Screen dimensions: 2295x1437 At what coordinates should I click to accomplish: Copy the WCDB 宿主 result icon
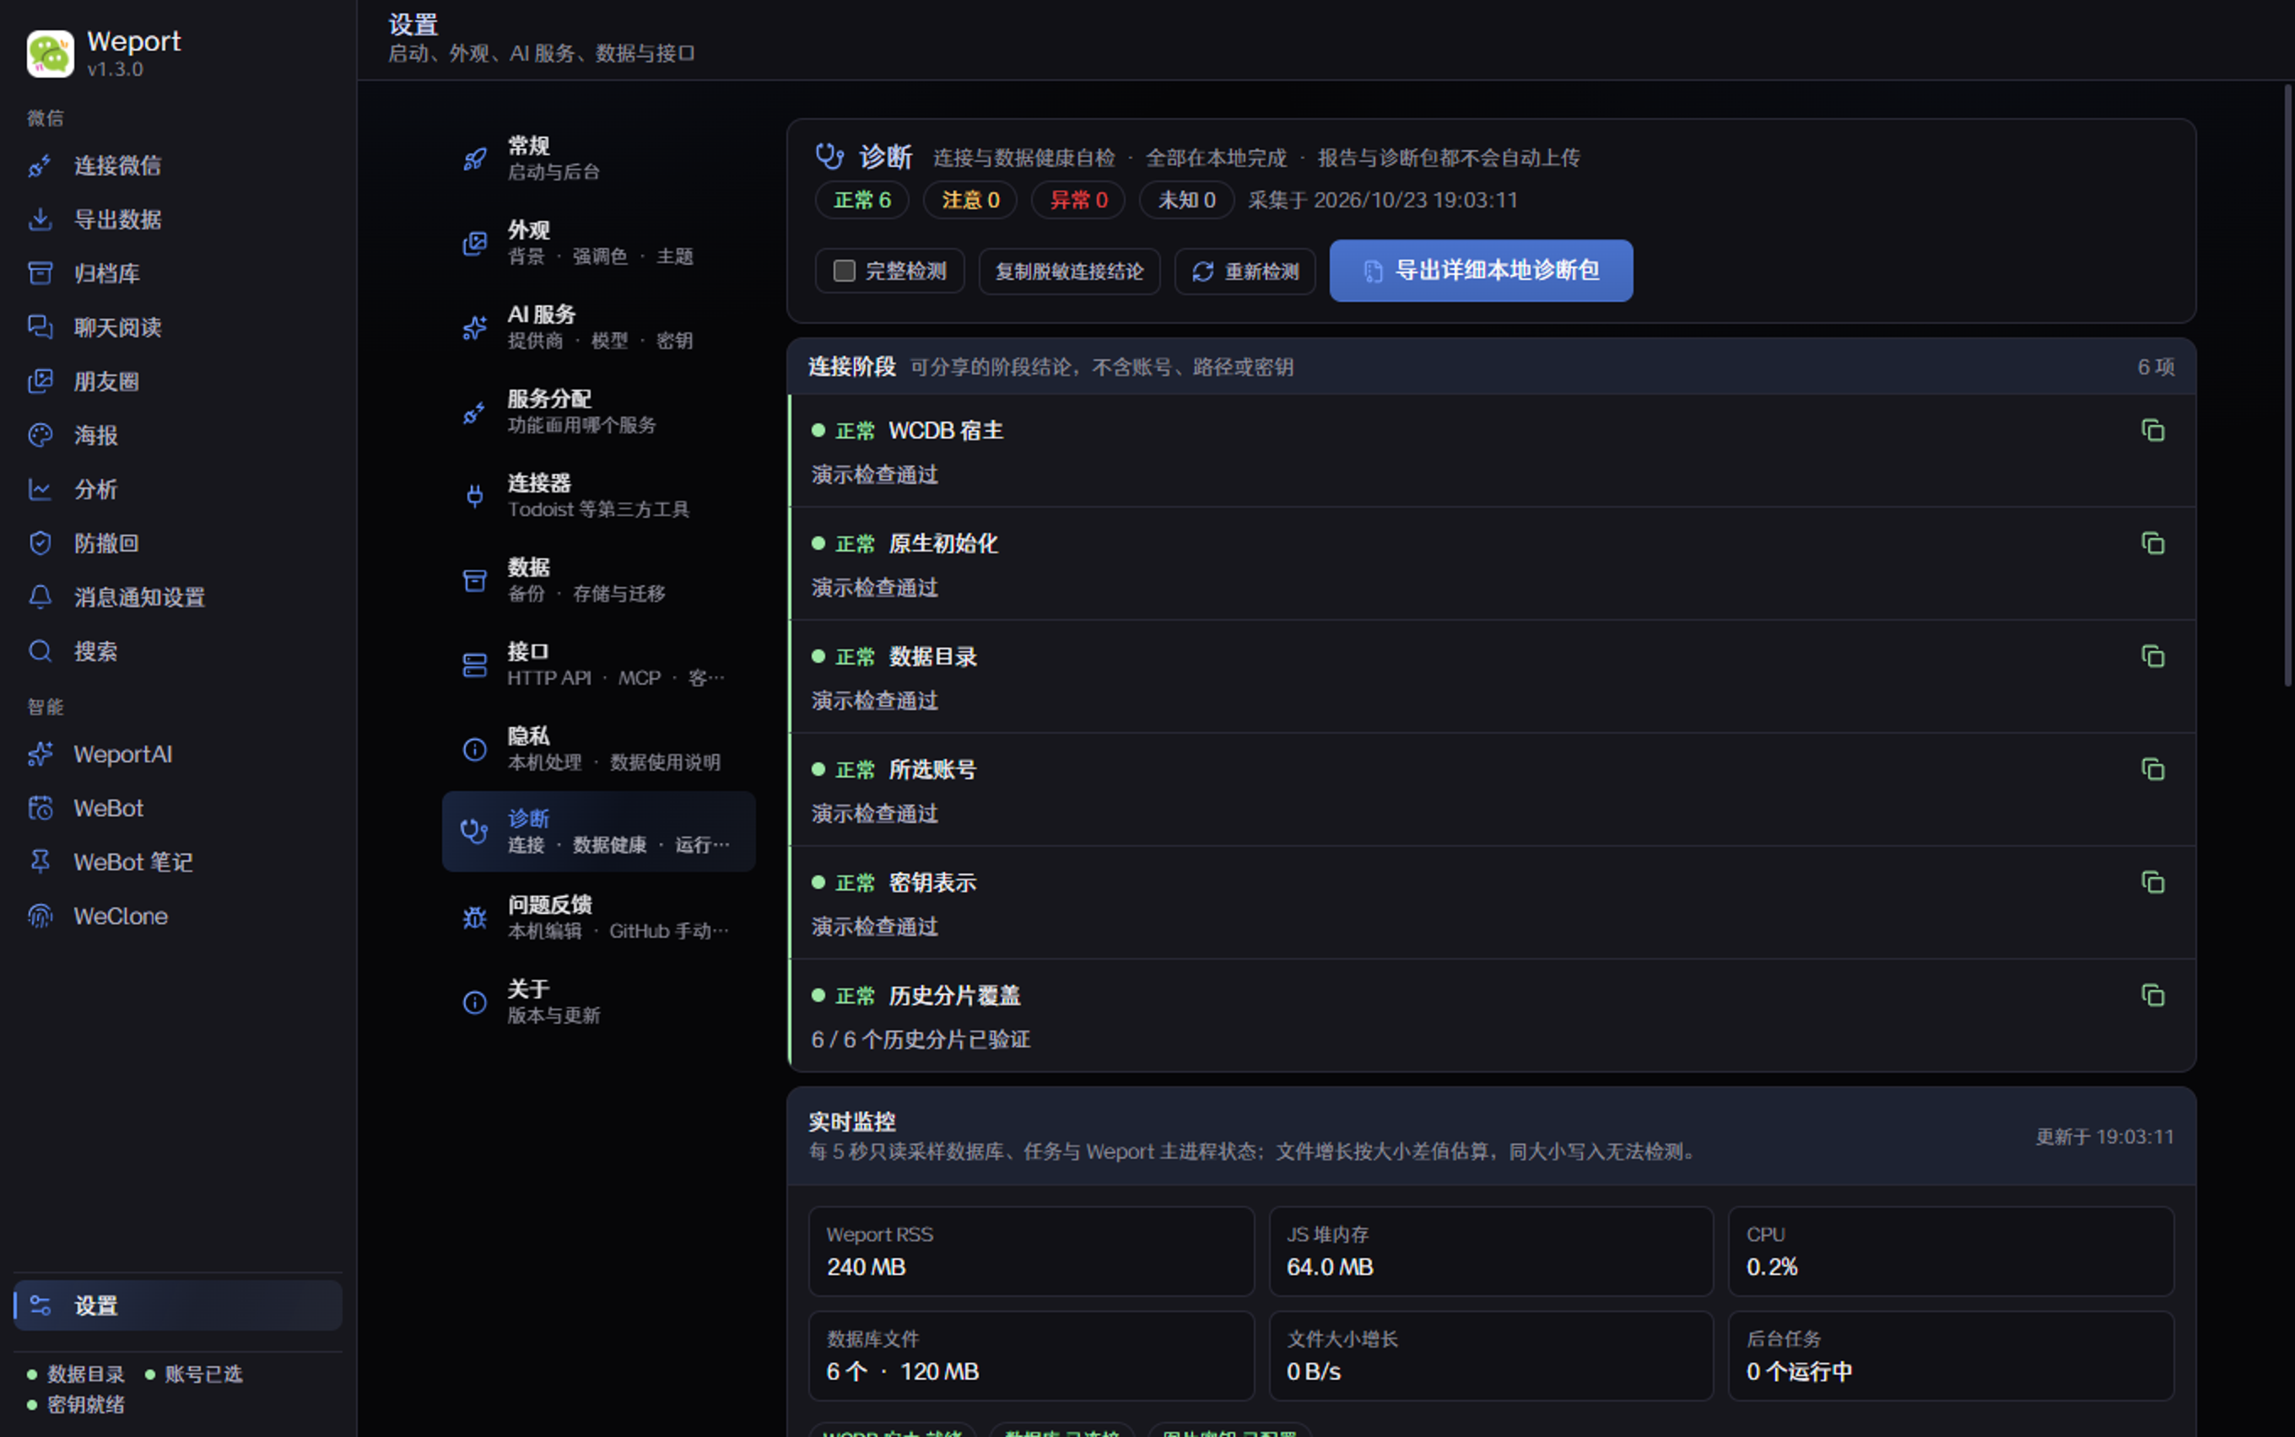[x=2152, y=431]
